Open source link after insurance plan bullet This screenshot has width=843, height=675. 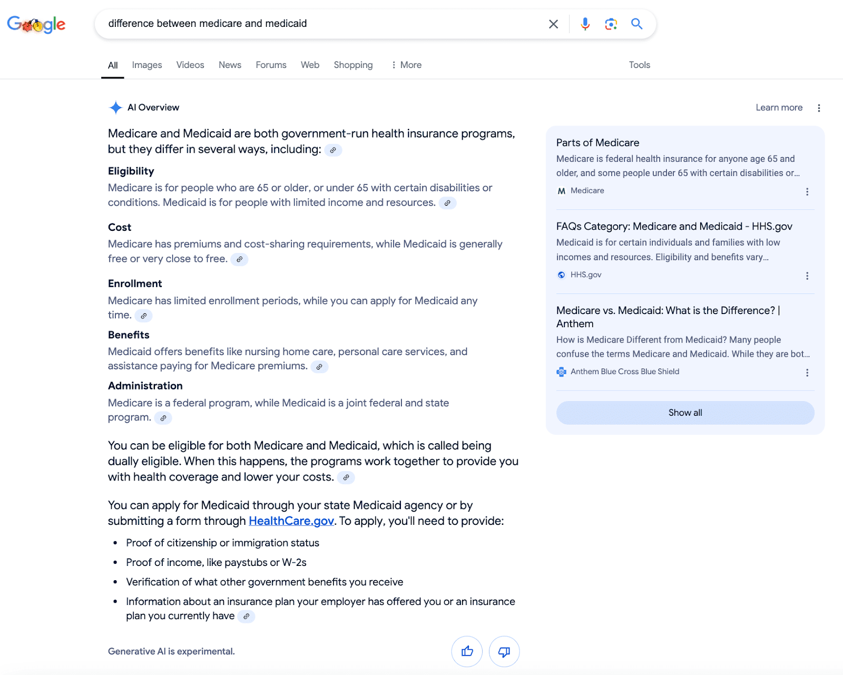[246, 616]
